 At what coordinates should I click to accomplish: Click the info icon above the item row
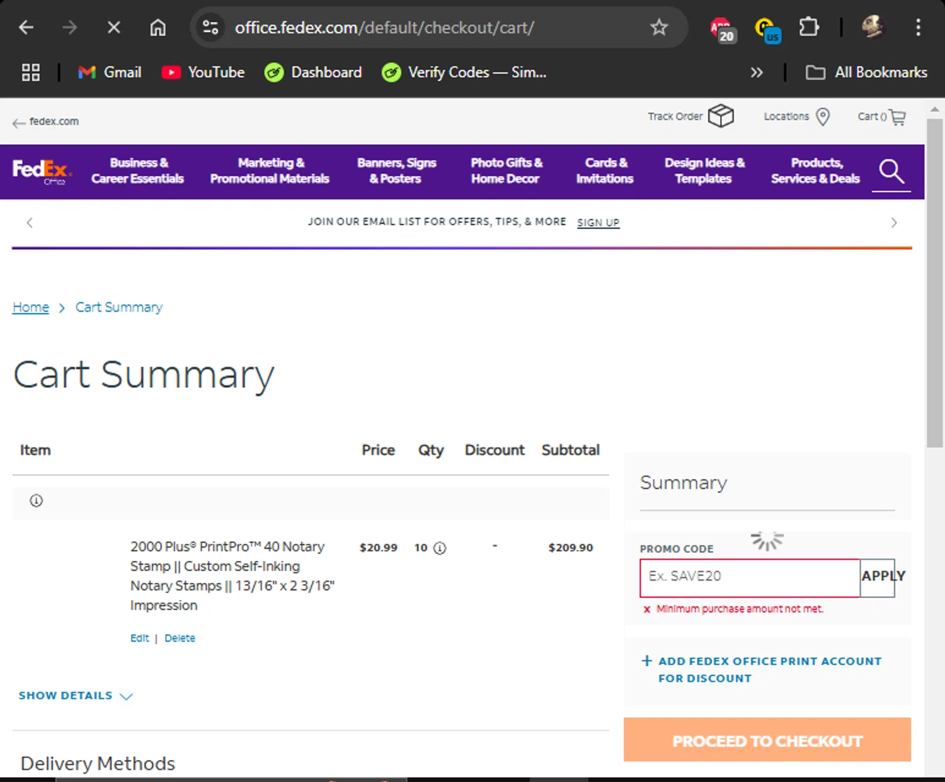click(x=36, y=501)
